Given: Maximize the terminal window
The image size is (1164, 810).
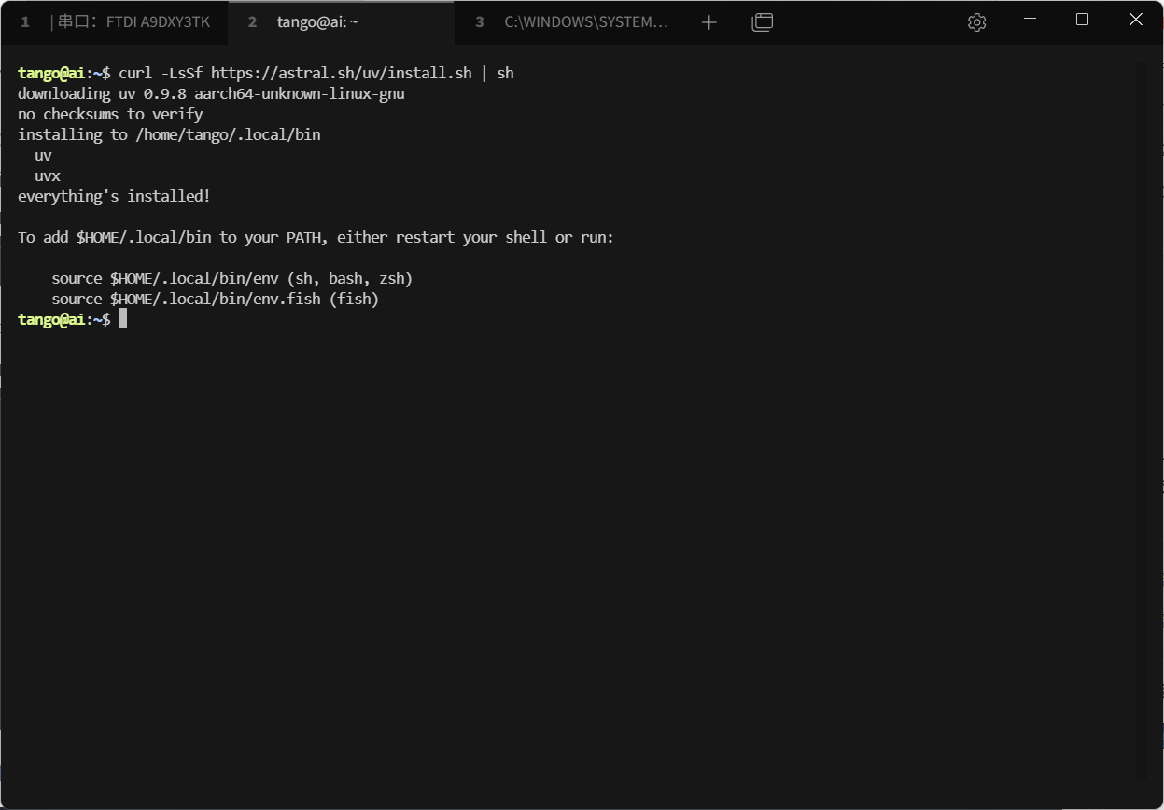Looking at the screenshot, I should 1083,20.
